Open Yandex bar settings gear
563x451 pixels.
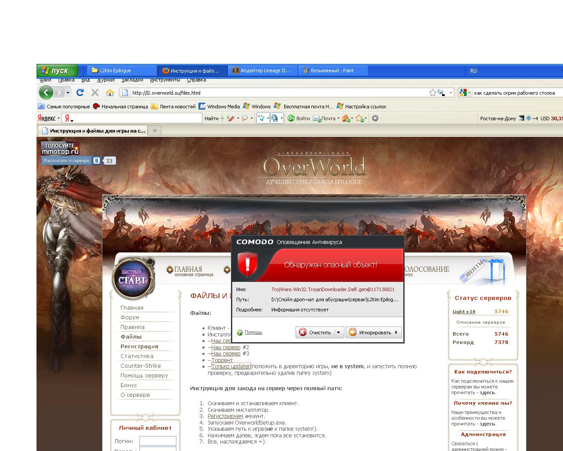click(375, 118)
